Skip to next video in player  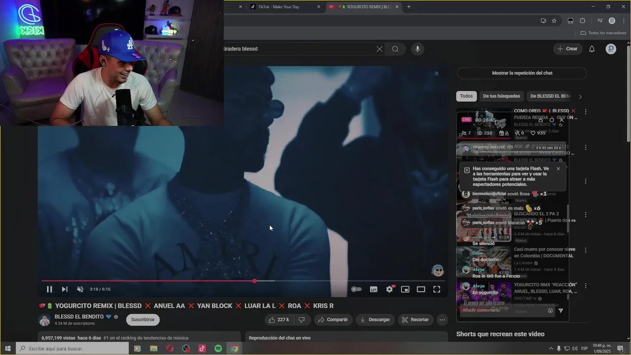pos(65,289)
